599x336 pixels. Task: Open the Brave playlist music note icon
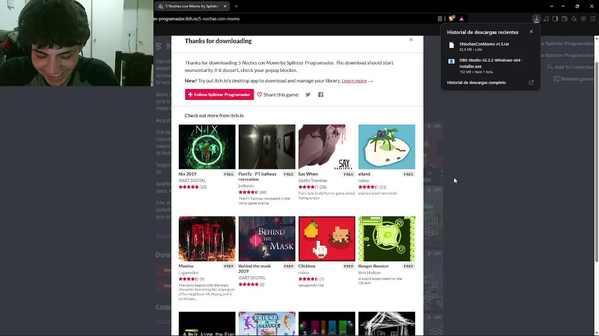click(x=546, y=19)
